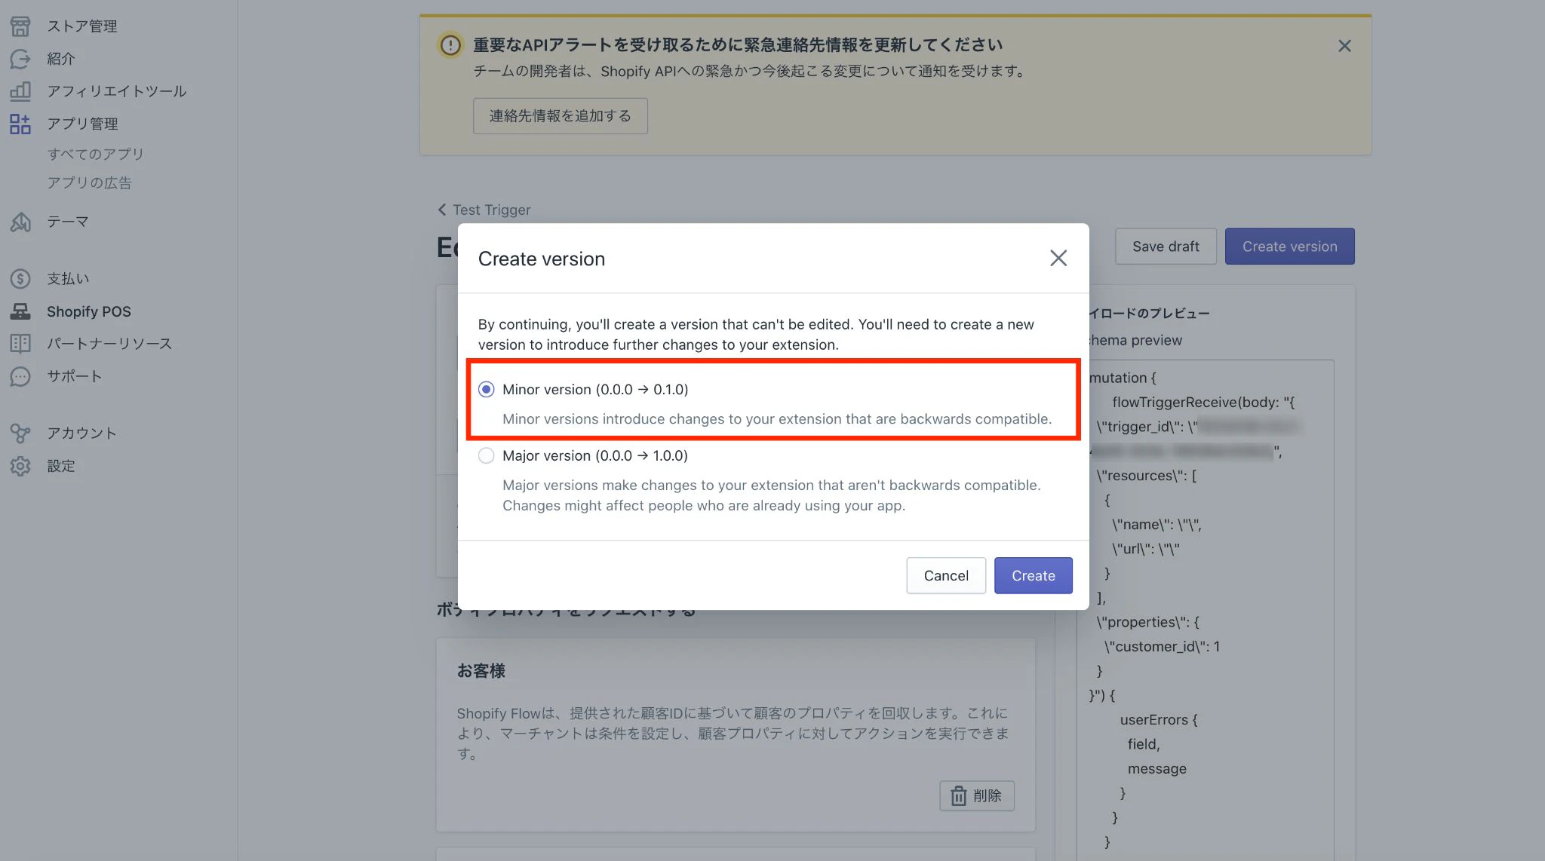This screenshot has width=1545, height=861.
Task: Click the Test Trigger breadcrumb link
Action: click(491, 210)
